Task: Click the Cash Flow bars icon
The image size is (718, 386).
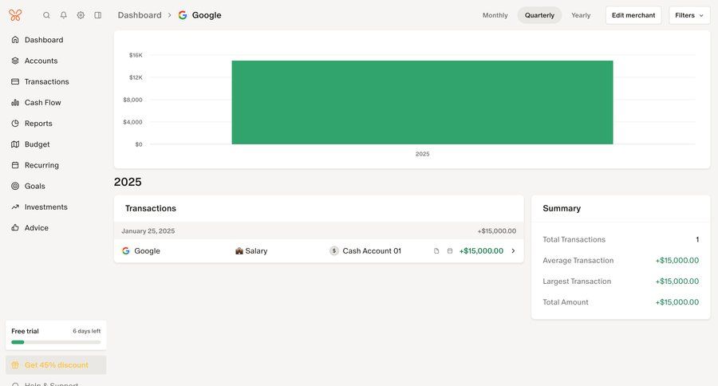Action: tap(15, 103)
